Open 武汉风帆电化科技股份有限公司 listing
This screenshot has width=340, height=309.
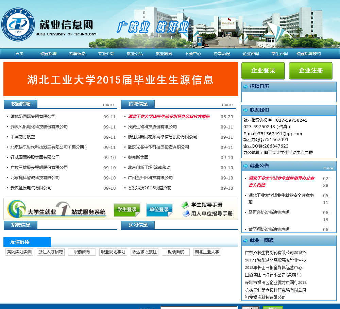point(39,127)
